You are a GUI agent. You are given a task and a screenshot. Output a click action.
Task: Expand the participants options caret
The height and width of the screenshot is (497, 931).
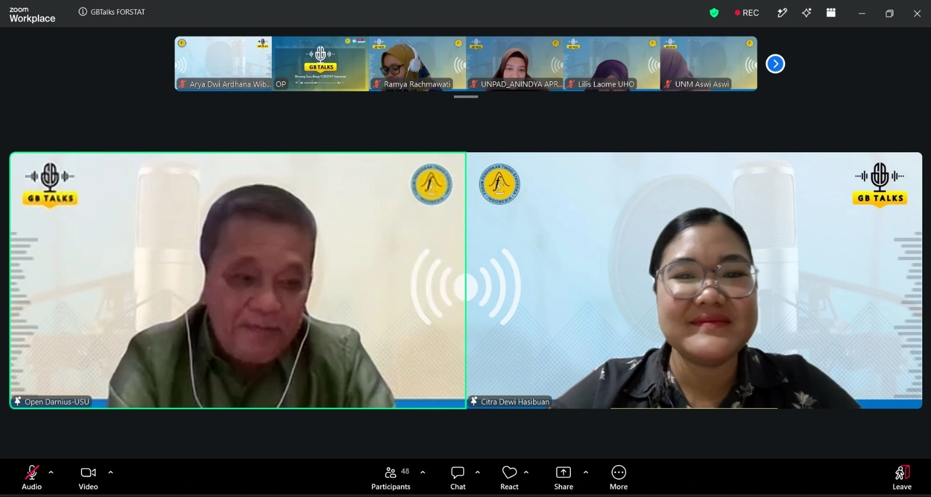[423, 472]
